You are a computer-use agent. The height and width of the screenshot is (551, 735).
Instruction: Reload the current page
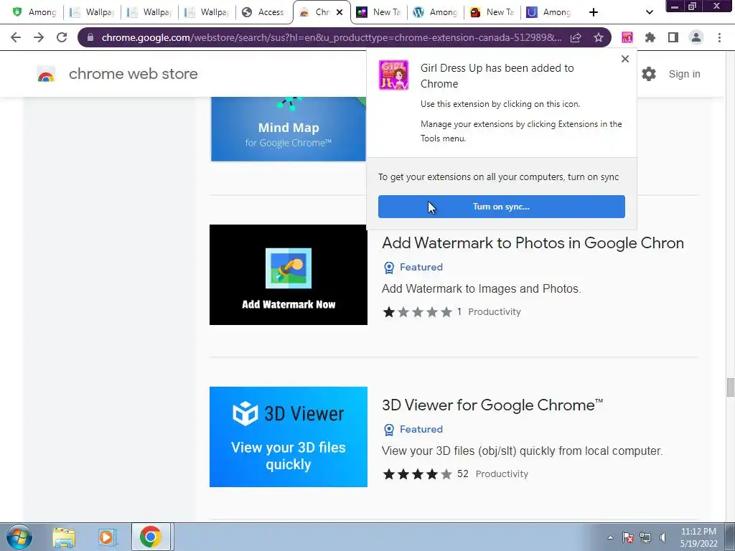[62, 37]
